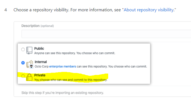Image resolution: width=191 pixels, height=100 pixels.
Task: Click the Public repository book icon
Action: tap(29, 50)
